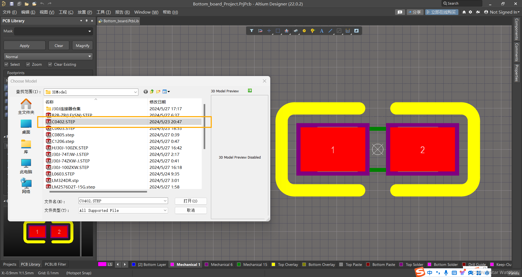
Task: Open the 编辑 (E) menu
Action: coord(28,12)
